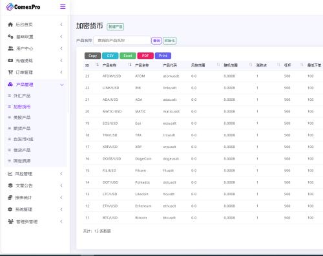The width and height of the screenshot is (323, 256).
Task: Click the Copy export button
Action: click(x=92, y=56)
